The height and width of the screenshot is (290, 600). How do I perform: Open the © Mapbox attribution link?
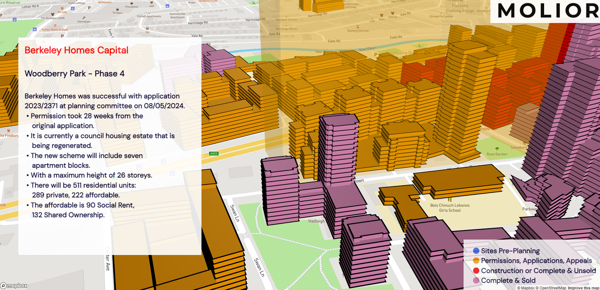[526, 288]
